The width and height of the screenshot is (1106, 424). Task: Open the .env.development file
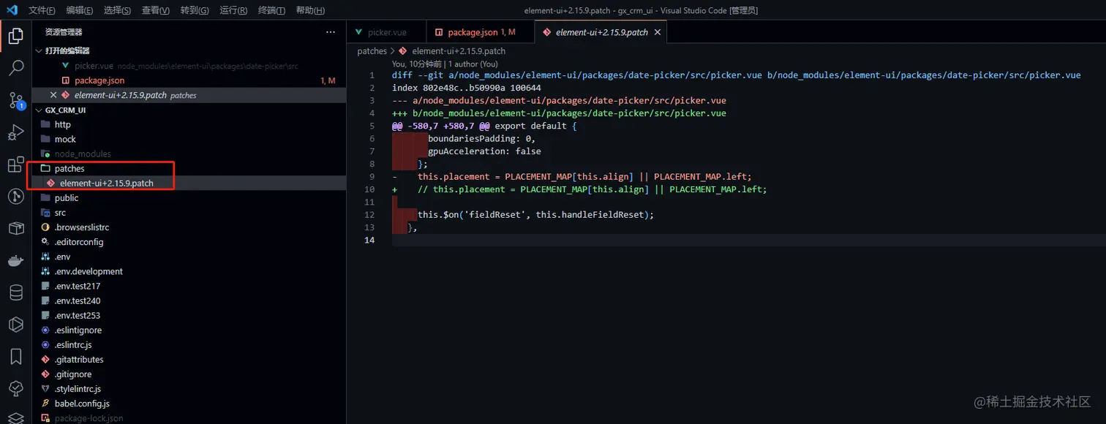[89, 271]
